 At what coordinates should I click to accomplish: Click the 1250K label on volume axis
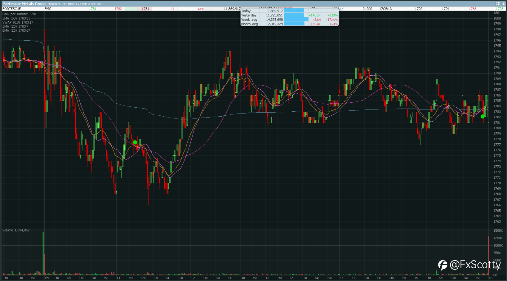pos(498,238)
